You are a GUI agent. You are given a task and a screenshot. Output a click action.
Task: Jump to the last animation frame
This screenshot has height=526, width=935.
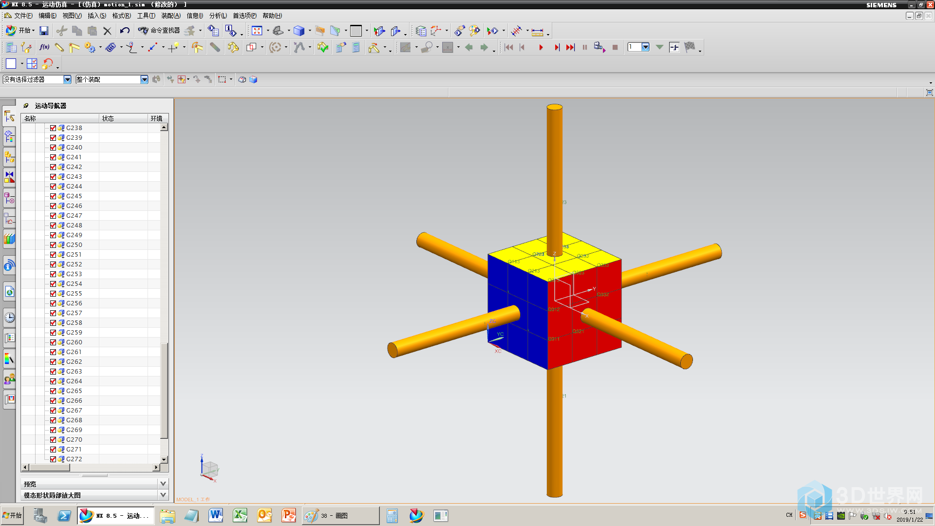[x=570, y=47]
